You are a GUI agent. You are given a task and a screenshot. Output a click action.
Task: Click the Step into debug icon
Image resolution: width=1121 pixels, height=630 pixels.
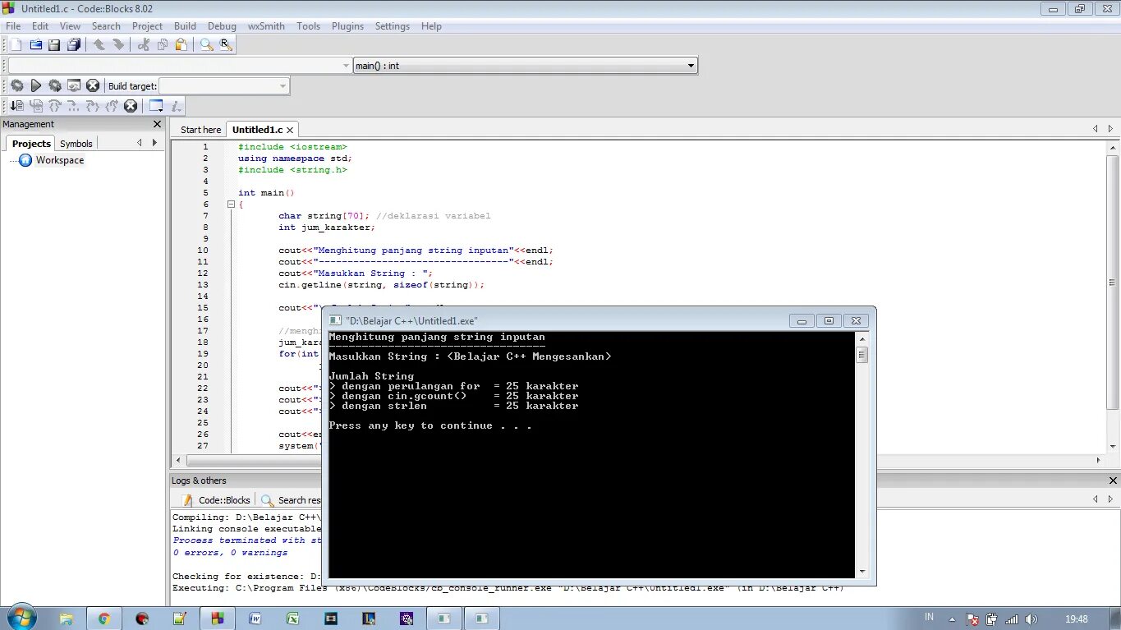coord(93,106)
